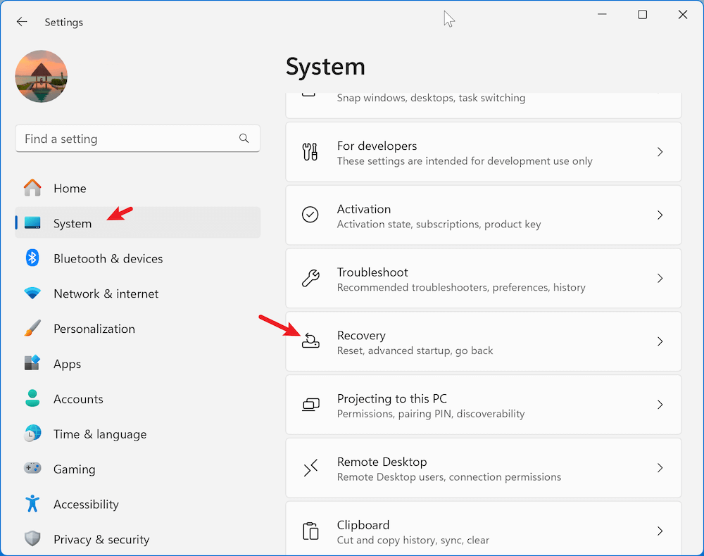Expand the Recovery settings row chevron

tap(660, 341)
